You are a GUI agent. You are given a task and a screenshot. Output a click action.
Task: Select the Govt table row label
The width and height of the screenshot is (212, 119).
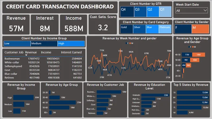[x=7, y=70]
